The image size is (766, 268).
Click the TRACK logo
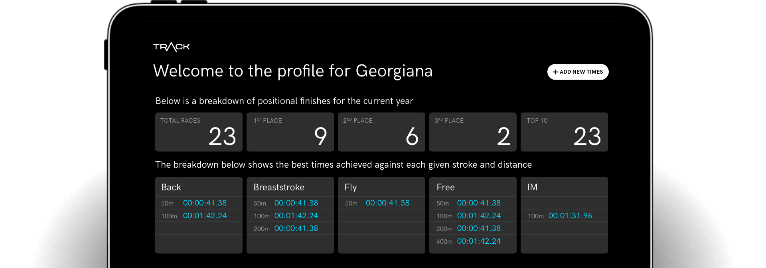tap(171, 47)
